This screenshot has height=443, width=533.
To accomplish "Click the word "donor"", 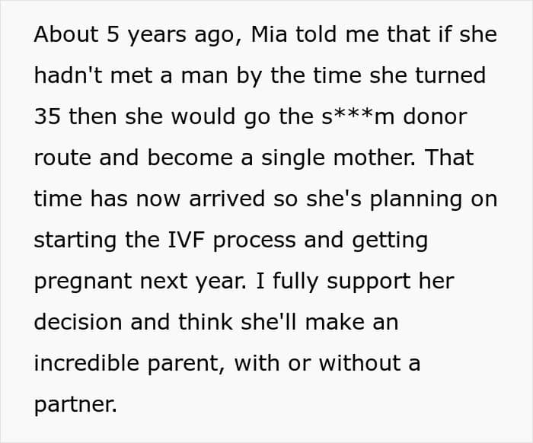I will [x=435, y=116].
